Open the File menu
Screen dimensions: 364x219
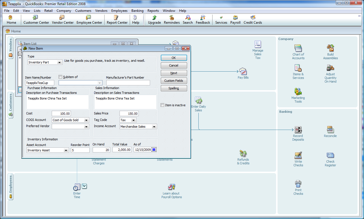[7, 11]
